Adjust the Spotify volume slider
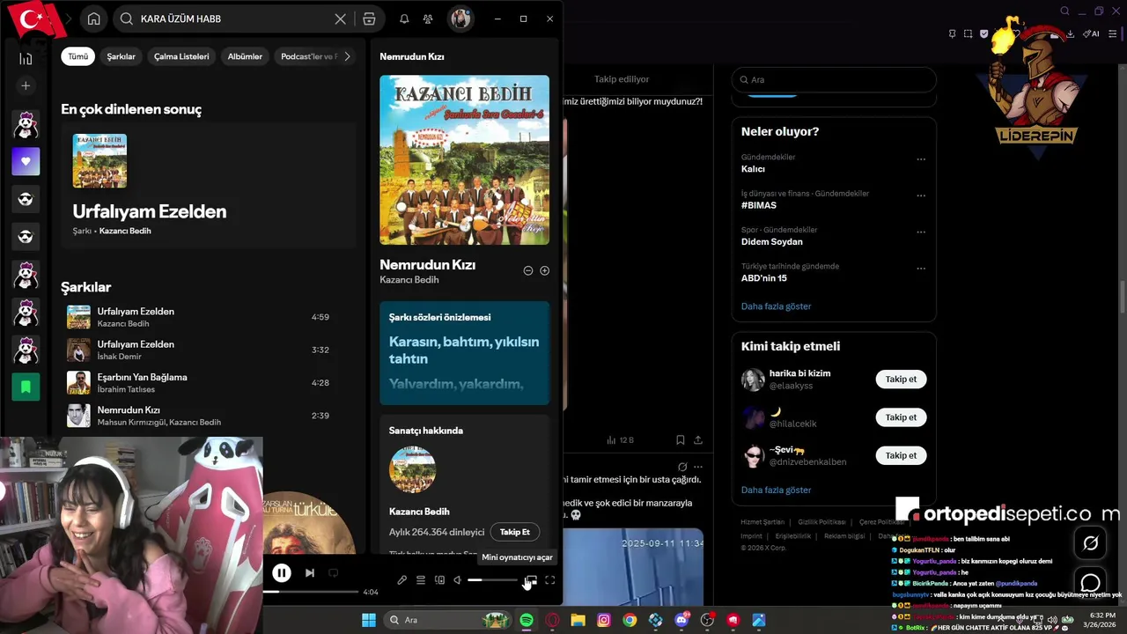The width and height of the screenshot is (1127, 634). pos(492,580)
